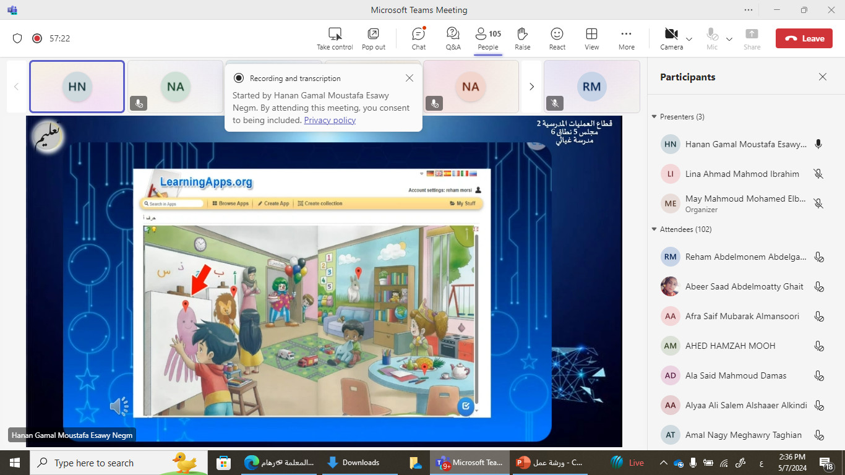
Task: Pop out the shared content
Action: [x=374, y=38]
